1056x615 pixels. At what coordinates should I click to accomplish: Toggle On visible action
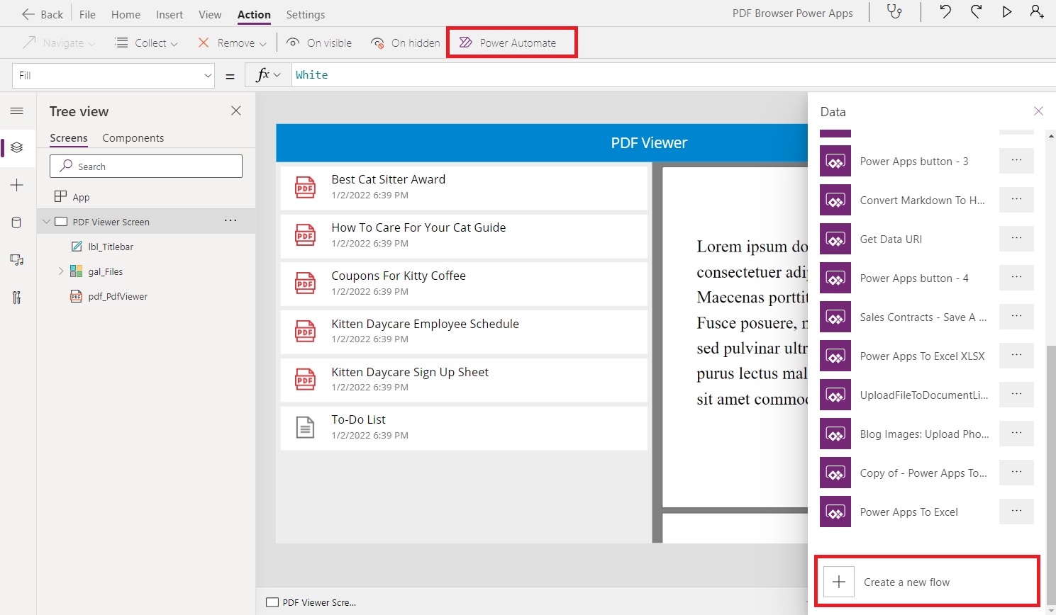tap(318, 43)
